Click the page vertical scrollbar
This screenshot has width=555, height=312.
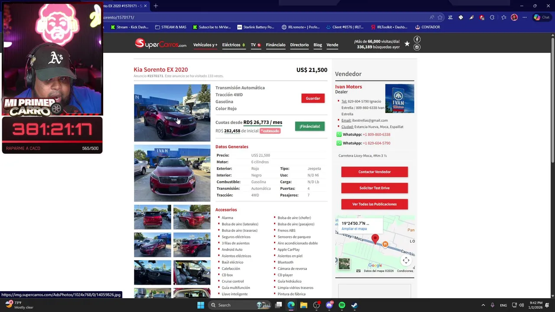pos(552,100)
